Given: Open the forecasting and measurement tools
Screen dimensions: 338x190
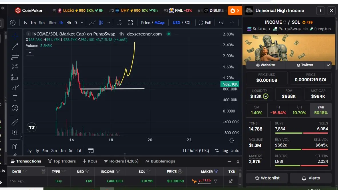Looking at the screenshot, I should [15, 77].
